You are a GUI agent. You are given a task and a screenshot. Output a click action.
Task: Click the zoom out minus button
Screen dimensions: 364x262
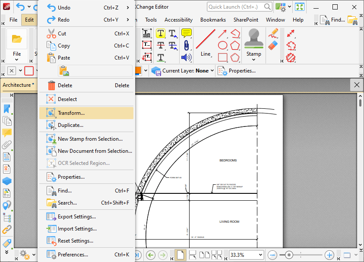click(272, 255)
